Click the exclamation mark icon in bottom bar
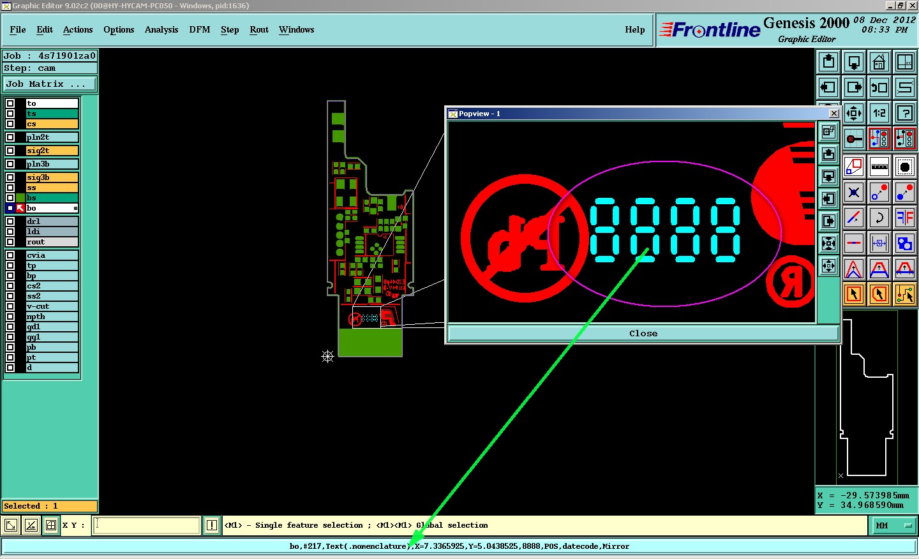The height and width of the screenshot is (559, 919). (x=212, y=525)
